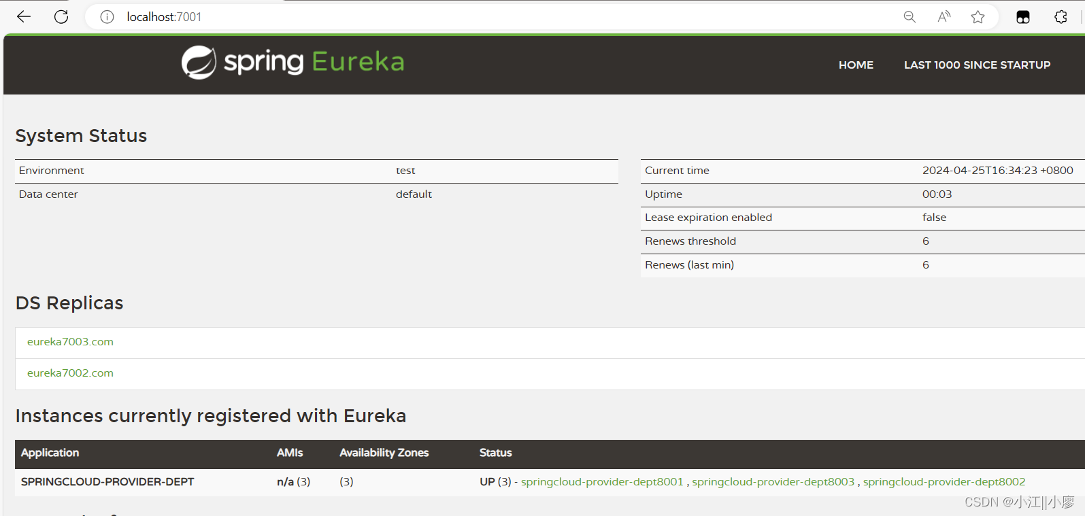The width and height of the screenshot is (1085, 516).
Task: Open springcloud-provider-dept8001 instance link
Action: pos(602,482)
